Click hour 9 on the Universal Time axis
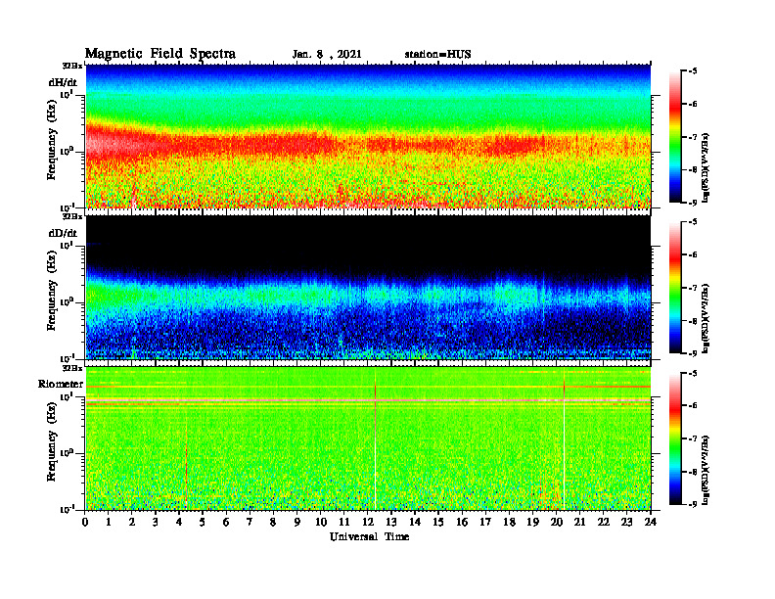 [x=297, y=523]
